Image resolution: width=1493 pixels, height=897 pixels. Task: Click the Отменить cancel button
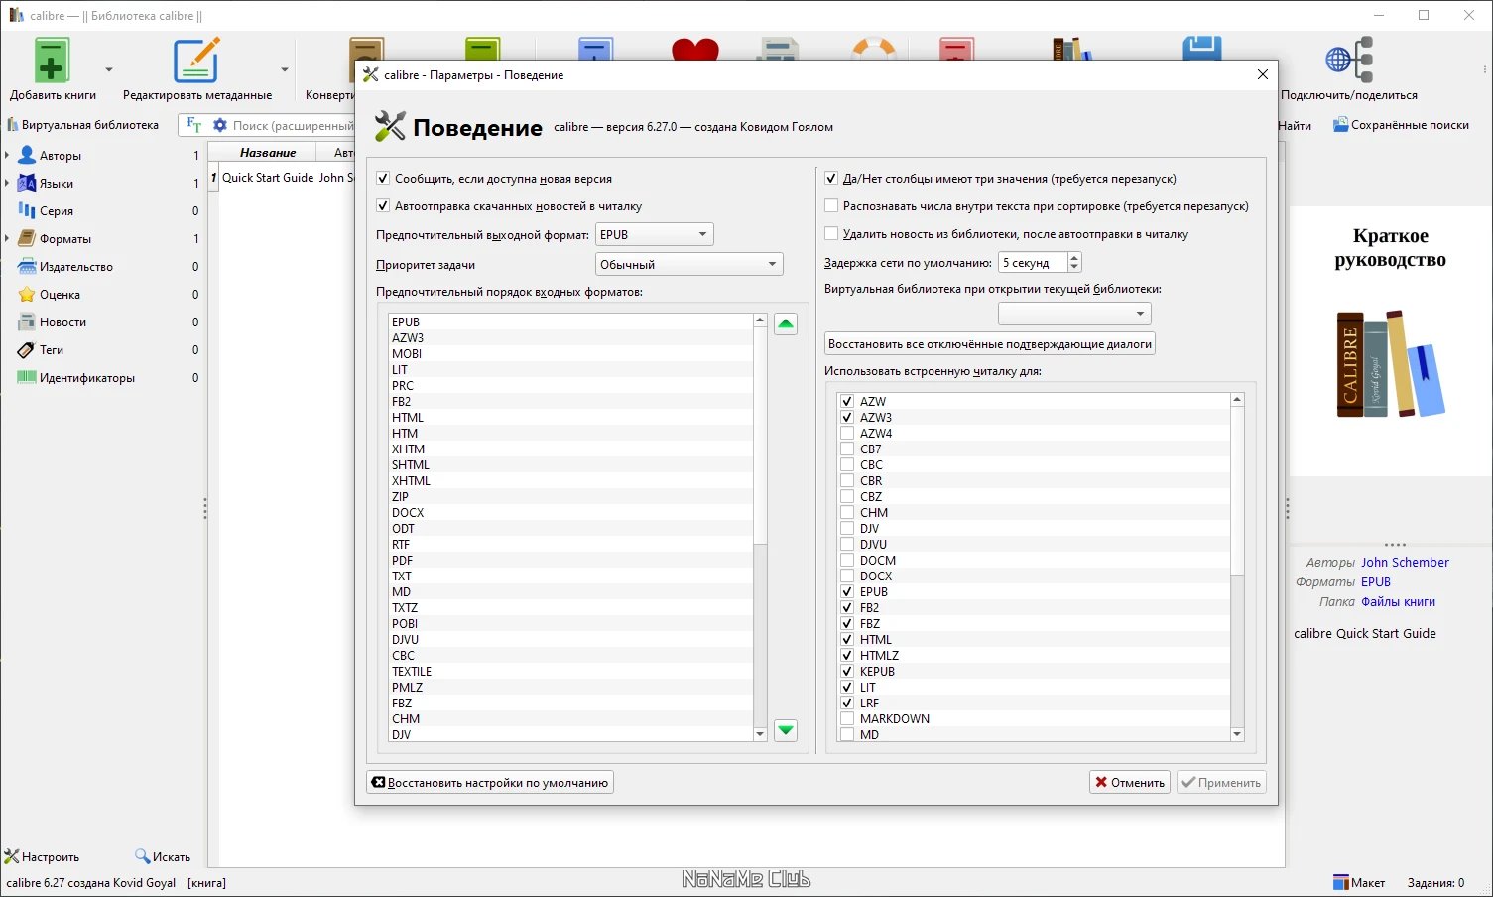(x=1130, y=783)
